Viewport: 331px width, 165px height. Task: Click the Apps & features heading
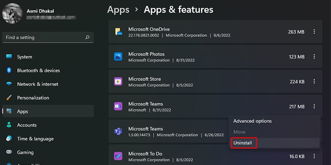[x=178, y=10]
